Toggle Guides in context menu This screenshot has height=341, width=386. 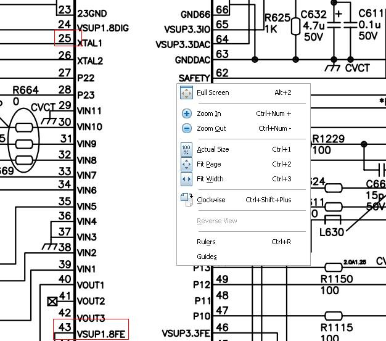(244, 257)
